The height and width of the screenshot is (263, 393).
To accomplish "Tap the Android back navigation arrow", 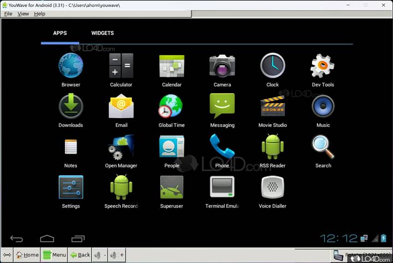I will click(x=16, y=239).
